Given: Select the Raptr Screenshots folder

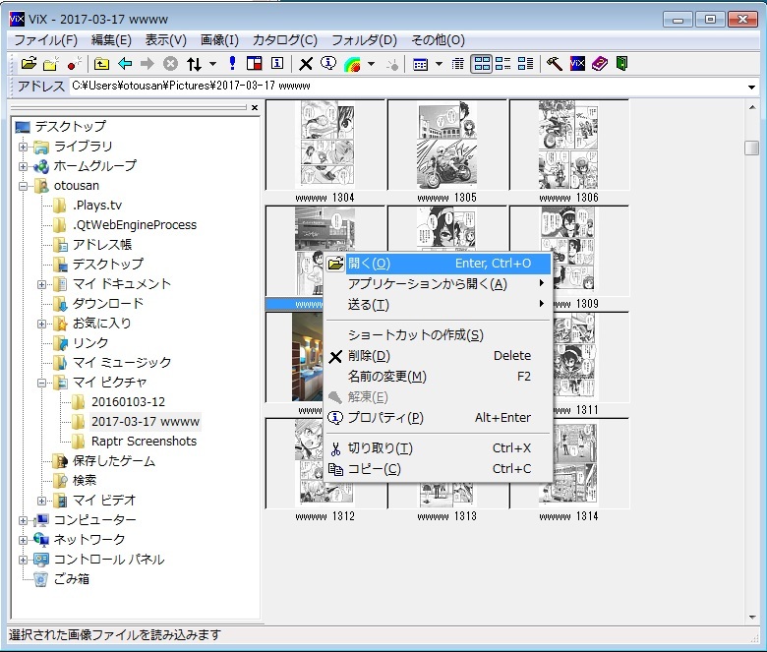Looking at the screenshot, I should [135, 442].
